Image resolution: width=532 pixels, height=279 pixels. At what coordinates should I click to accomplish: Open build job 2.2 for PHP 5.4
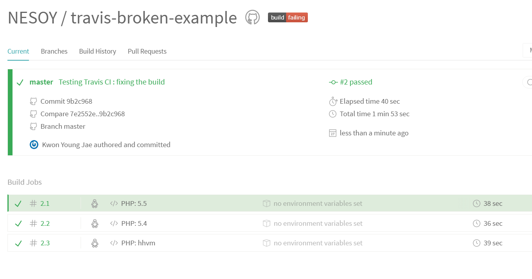click(x=270, y=223)
